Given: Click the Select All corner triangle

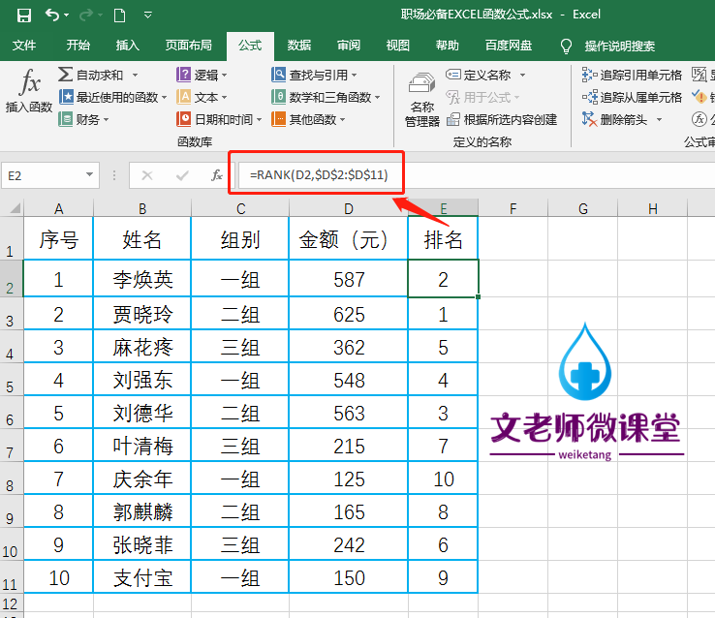Looking at the screenshot, I should click(x=14, y=208).
